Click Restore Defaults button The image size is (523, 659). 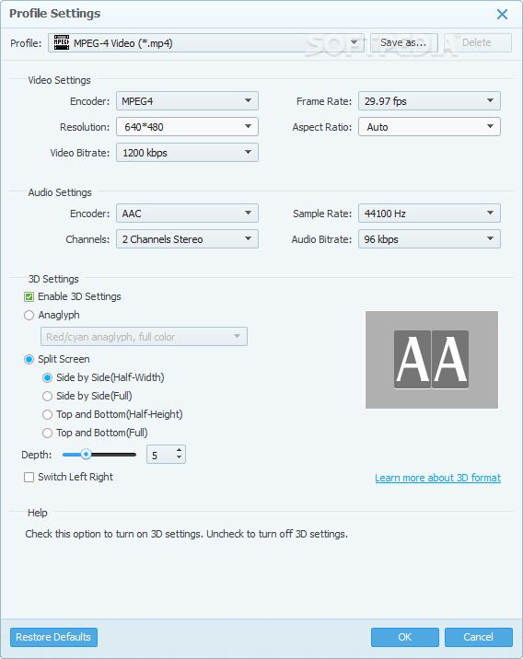(x=53, y=637)
